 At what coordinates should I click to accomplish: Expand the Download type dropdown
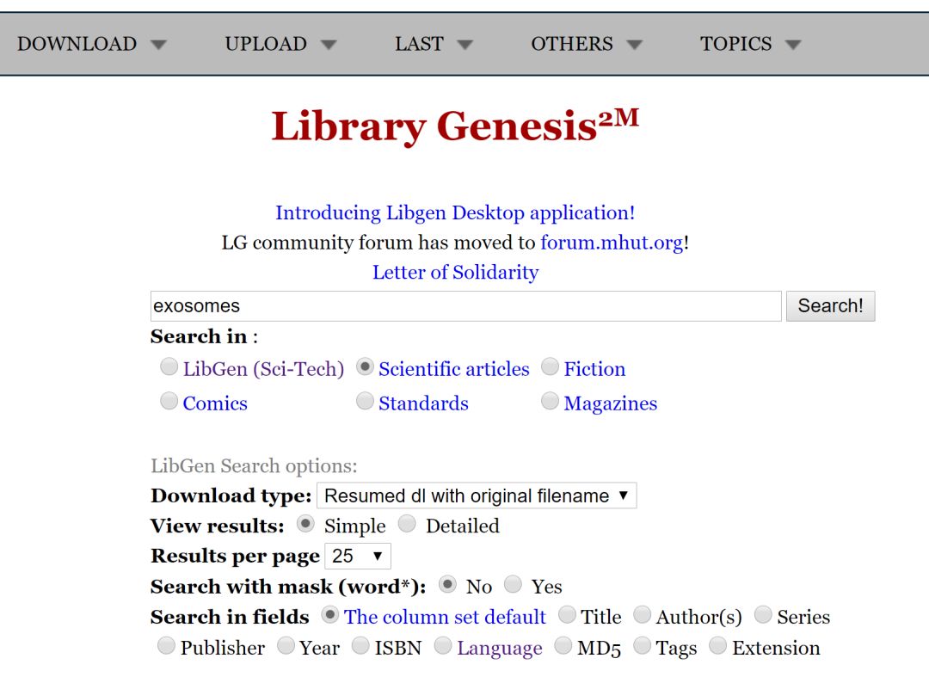coord(477,495)
